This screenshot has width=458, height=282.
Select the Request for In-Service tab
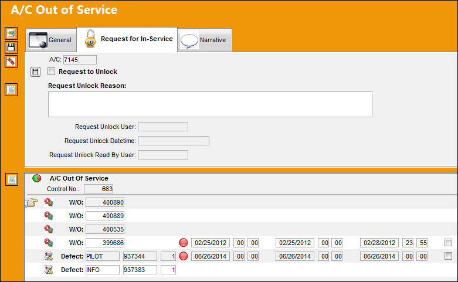(127, 39)
